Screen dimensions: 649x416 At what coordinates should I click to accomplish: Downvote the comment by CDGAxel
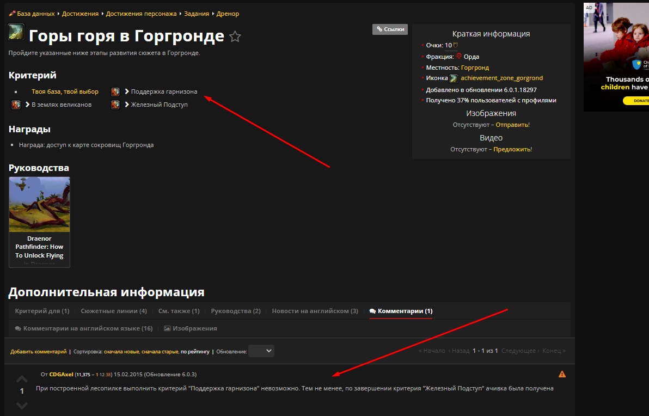click(x=22, y=405)
